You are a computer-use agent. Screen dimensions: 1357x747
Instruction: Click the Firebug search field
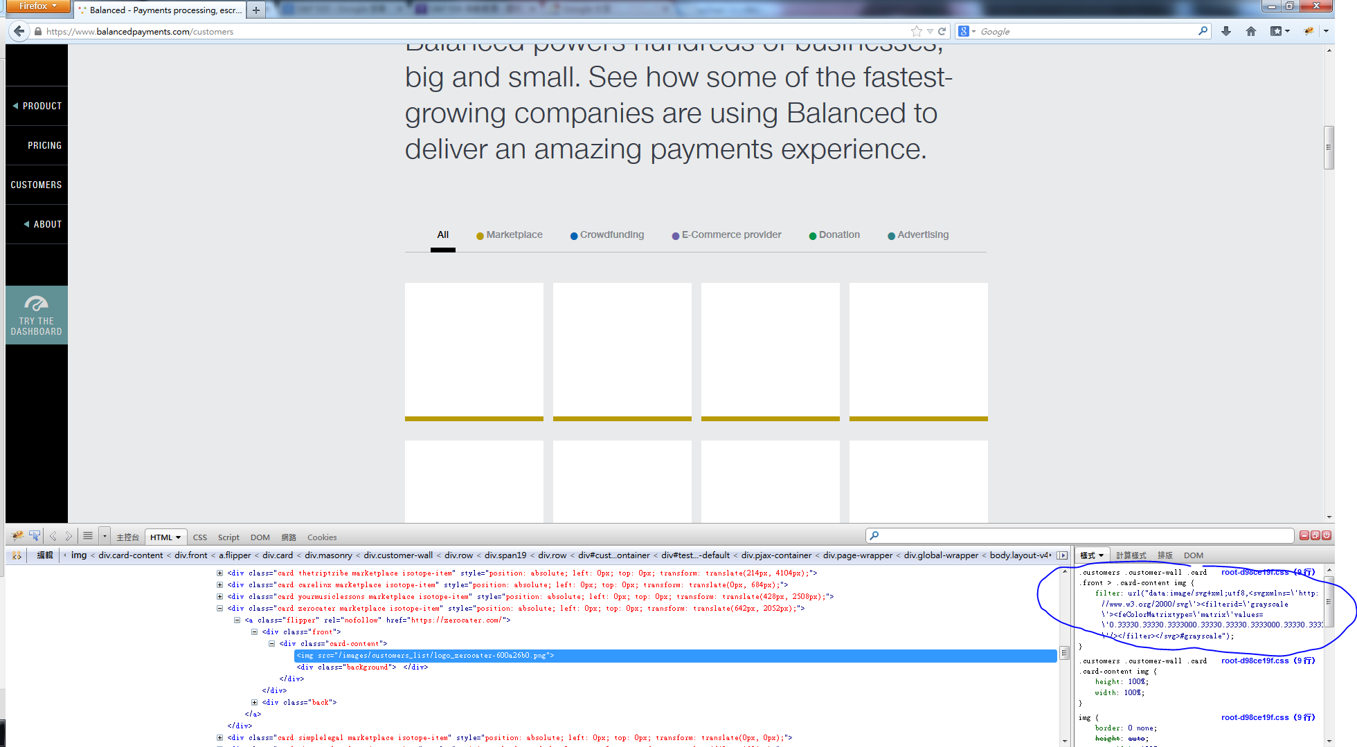click(x=1080, y=535)
